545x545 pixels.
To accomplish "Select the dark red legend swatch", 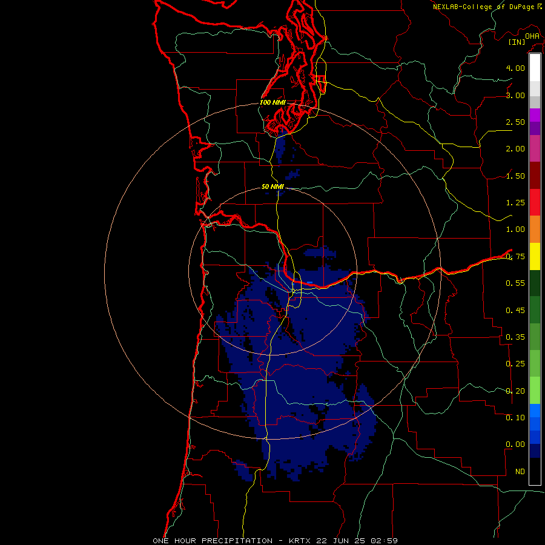I will (535, 176).
